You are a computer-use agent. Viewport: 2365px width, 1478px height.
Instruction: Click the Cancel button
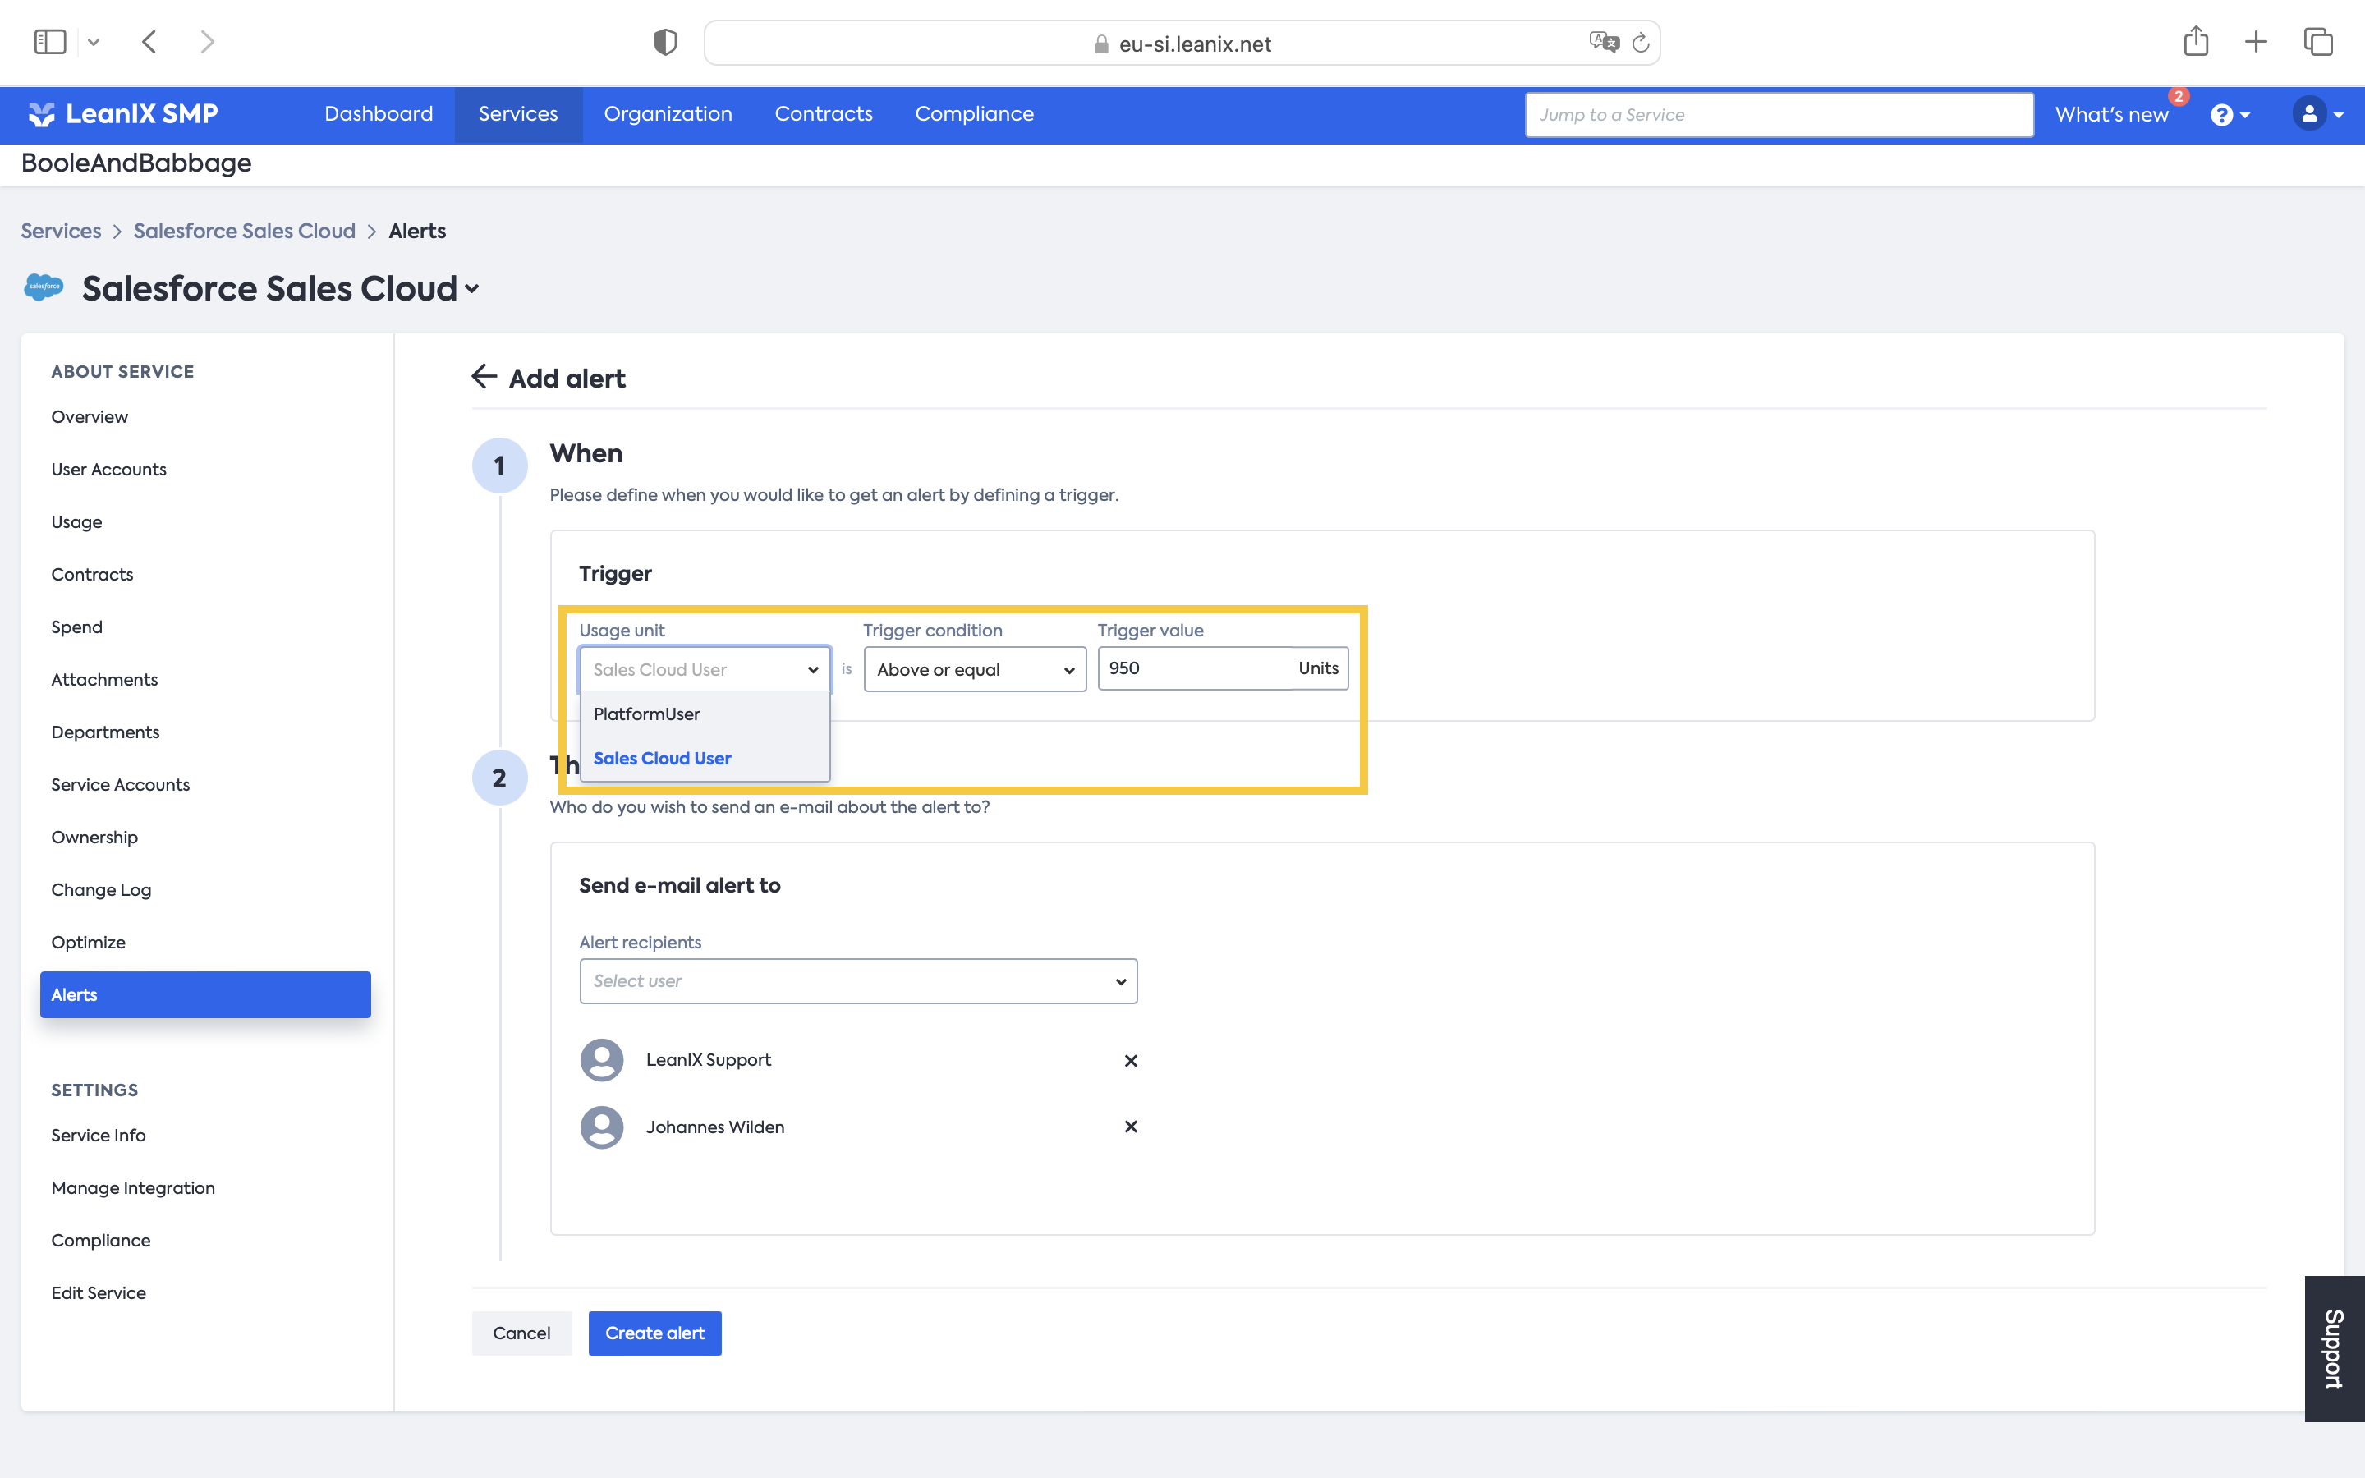521,1333
